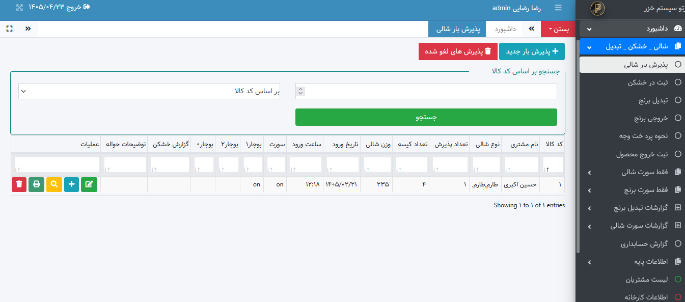Click the plus-box icon beside گزارشات تبدیل برنج

pos(678,208)
